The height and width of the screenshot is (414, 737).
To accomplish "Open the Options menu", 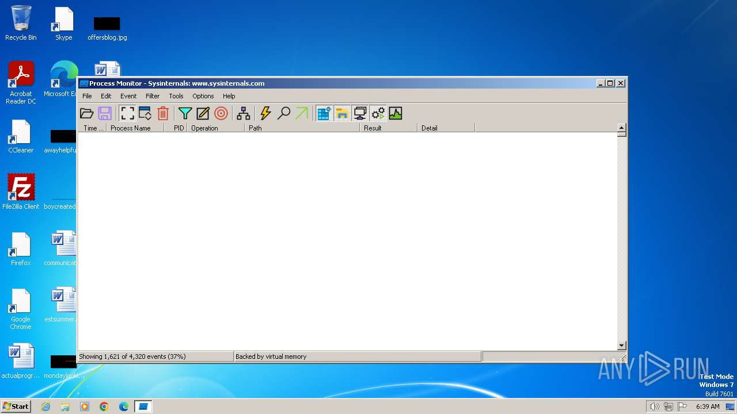I will tap(203, 96).
